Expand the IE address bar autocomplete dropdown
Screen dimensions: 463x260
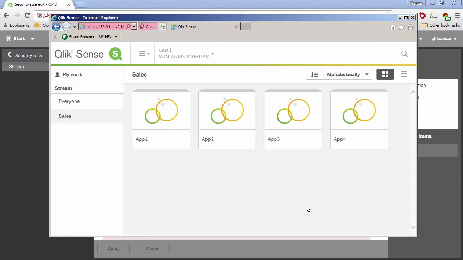(x=134, y=26)
